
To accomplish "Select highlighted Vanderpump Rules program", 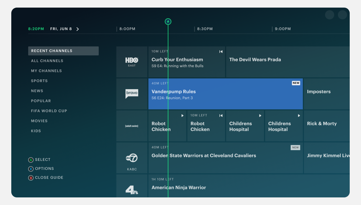I will (226, 94).
